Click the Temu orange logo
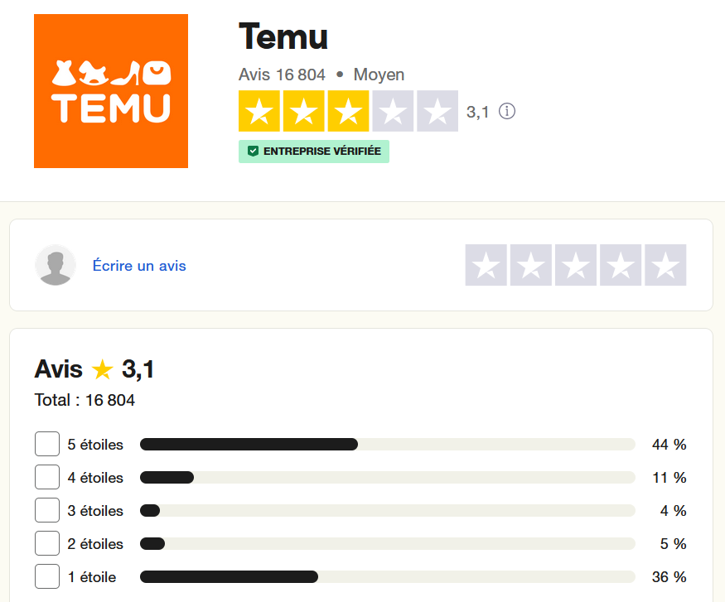This screenshot has width=725, height=602. [x=111, y=91]
